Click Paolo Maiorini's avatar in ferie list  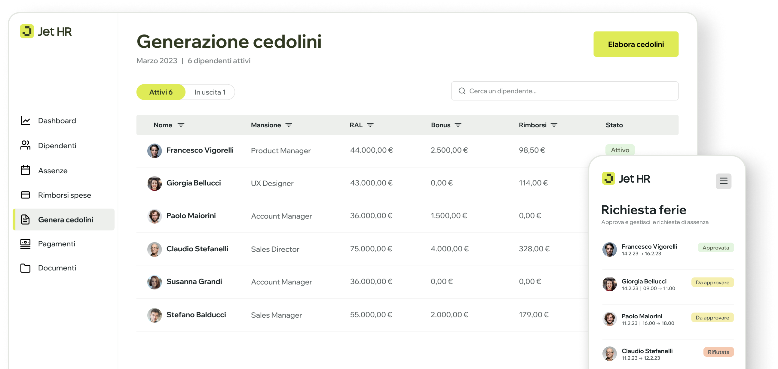pos(609,319)
